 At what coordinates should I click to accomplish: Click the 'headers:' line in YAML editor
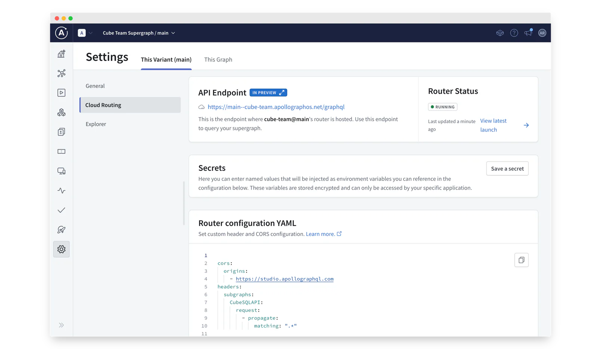click(230, 287)
